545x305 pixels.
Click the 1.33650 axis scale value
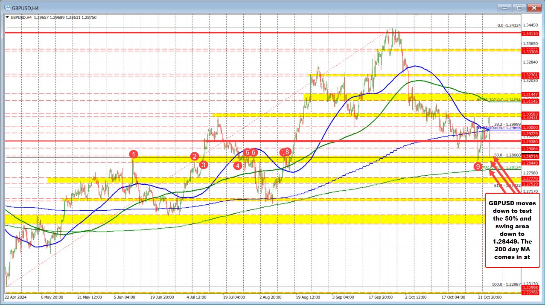[531, 44]
